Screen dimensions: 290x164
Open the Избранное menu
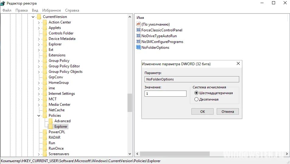click(52, 10)
